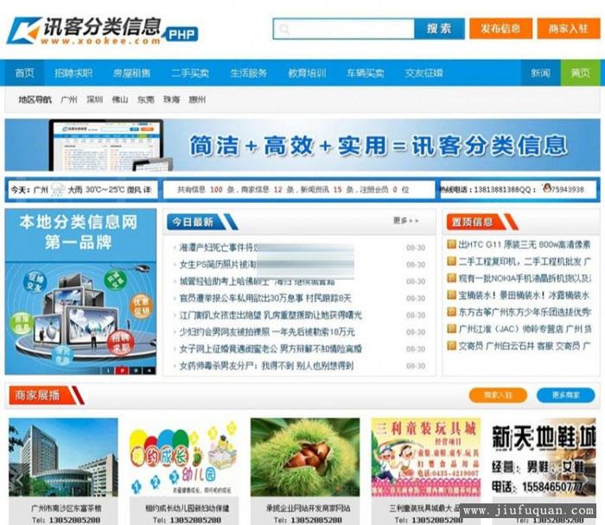Open news 女药师毒杀男友分尸 article

click(x=266, y=365)
